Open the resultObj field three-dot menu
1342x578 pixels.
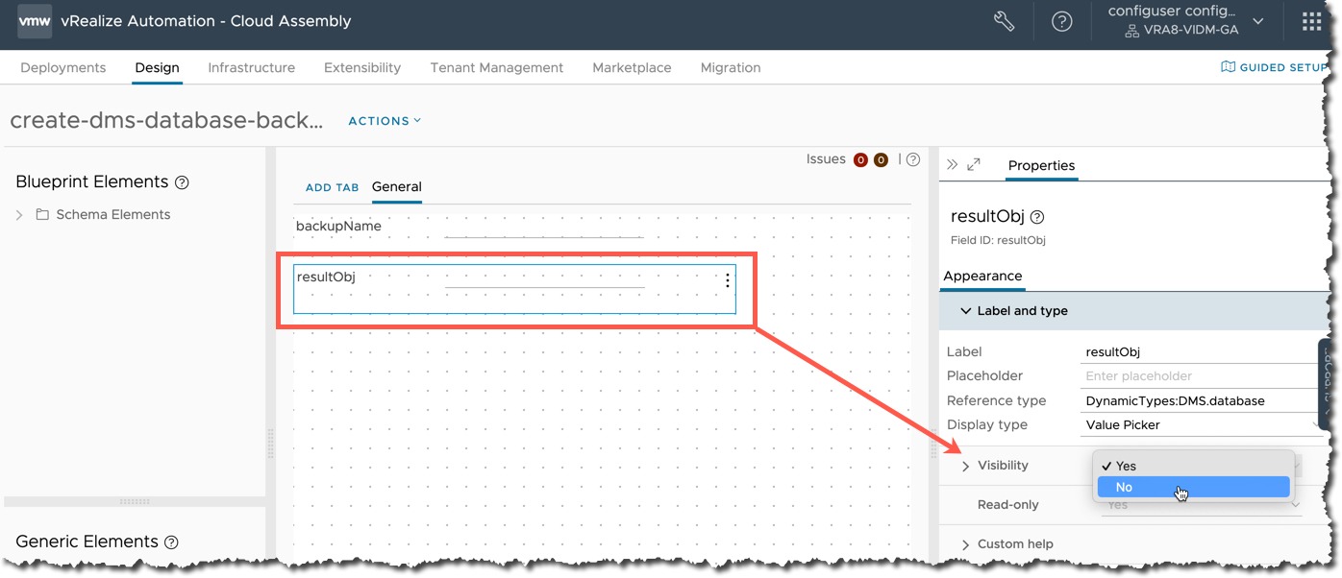pyautogui.click(x=728, y=280)
